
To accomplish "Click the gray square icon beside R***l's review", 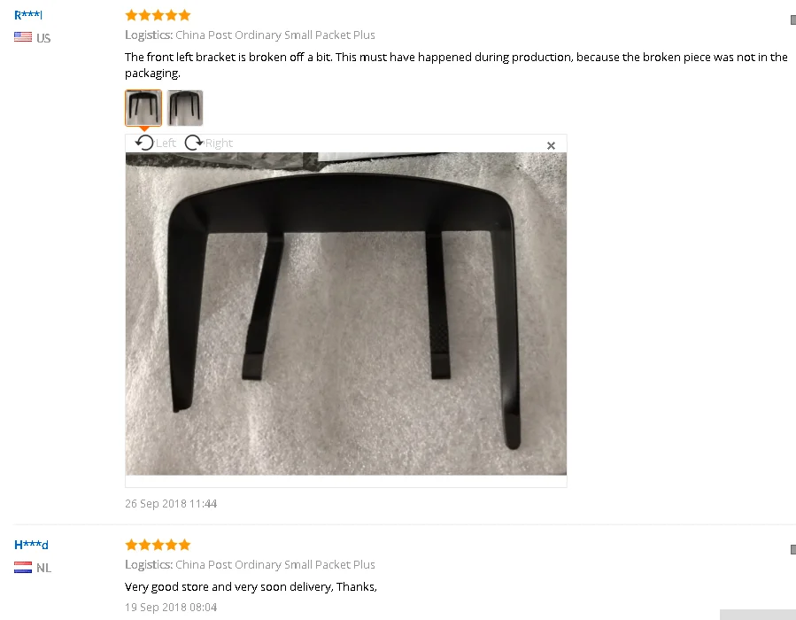I will click(793, 19).
